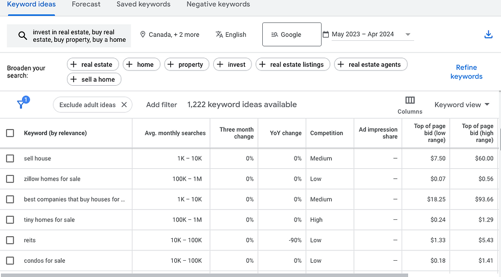
Task: Check the 'tiny homes for sale' checkbox
Action: click(10, 220)
